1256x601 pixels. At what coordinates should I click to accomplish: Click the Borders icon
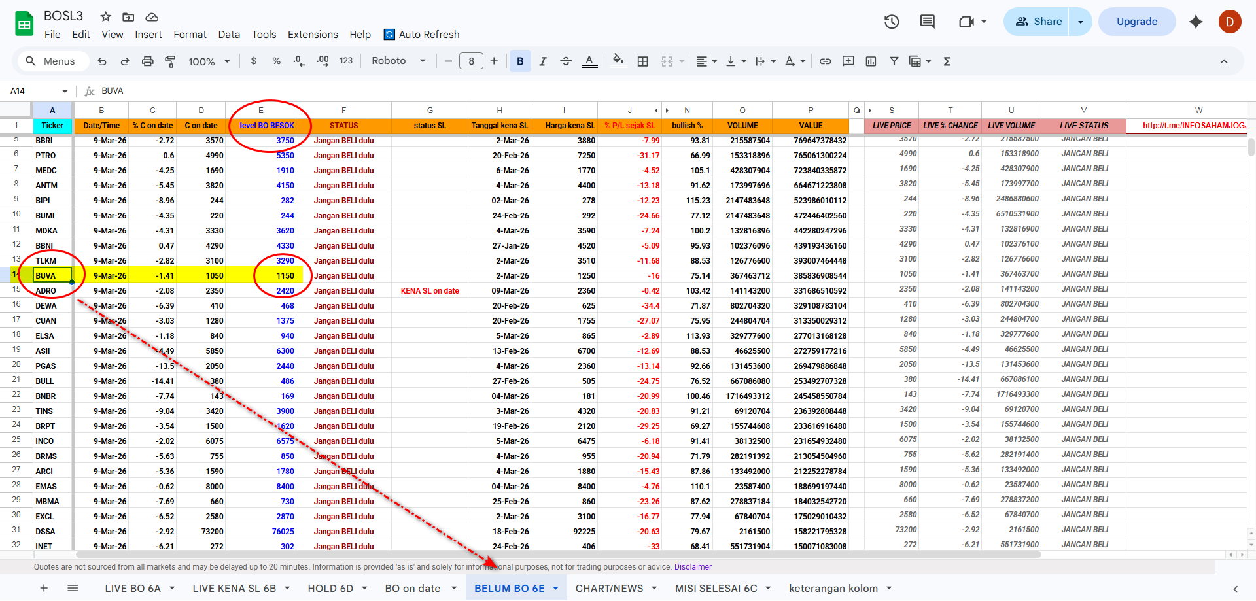click(643, 61)
